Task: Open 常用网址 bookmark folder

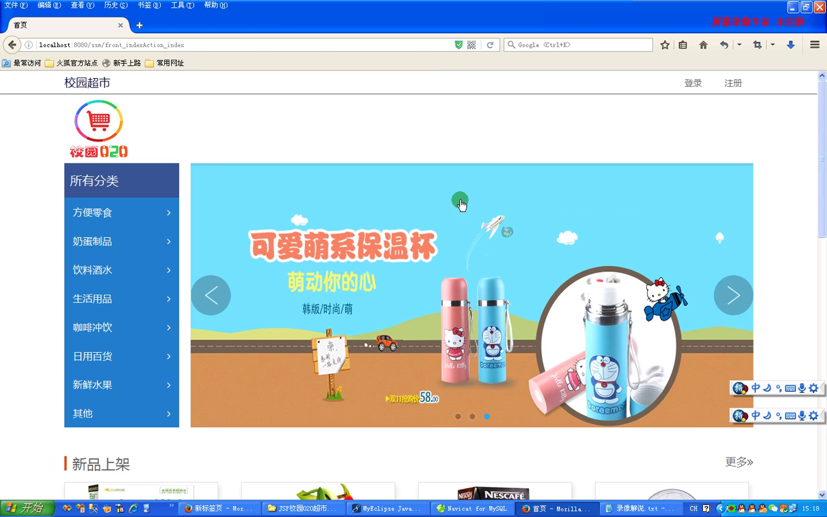Action: pyautogui.click(x=164, y=63)
